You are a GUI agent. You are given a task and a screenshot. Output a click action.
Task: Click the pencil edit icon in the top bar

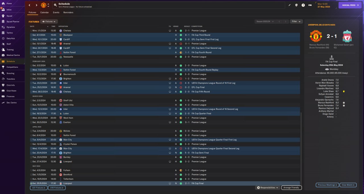coord(289,5)
